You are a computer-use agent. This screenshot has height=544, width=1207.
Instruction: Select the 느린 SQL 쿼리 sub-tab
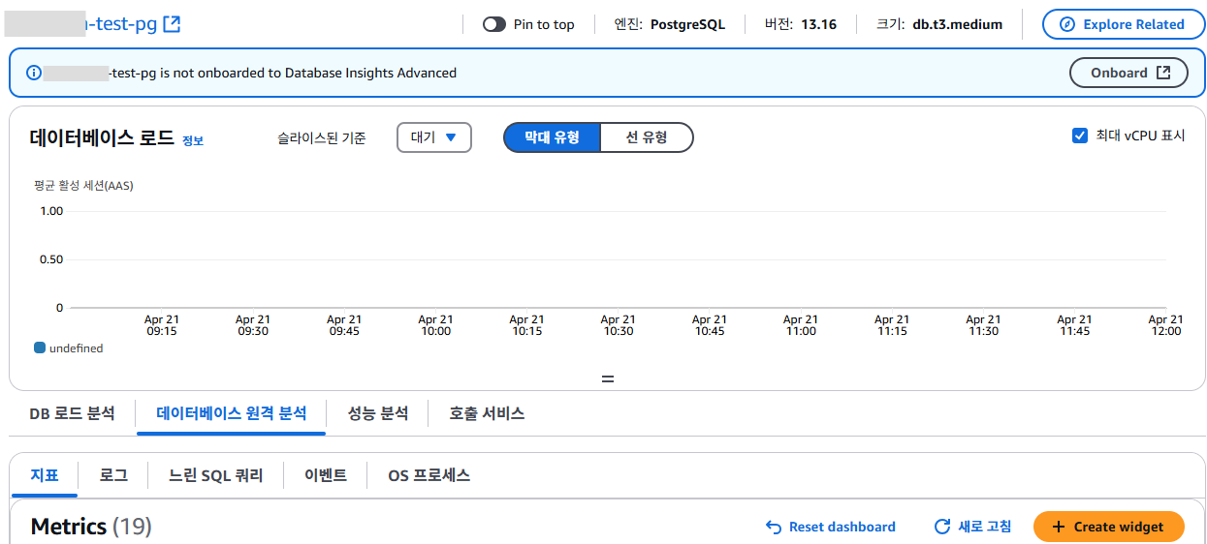[x=215, y=475]
